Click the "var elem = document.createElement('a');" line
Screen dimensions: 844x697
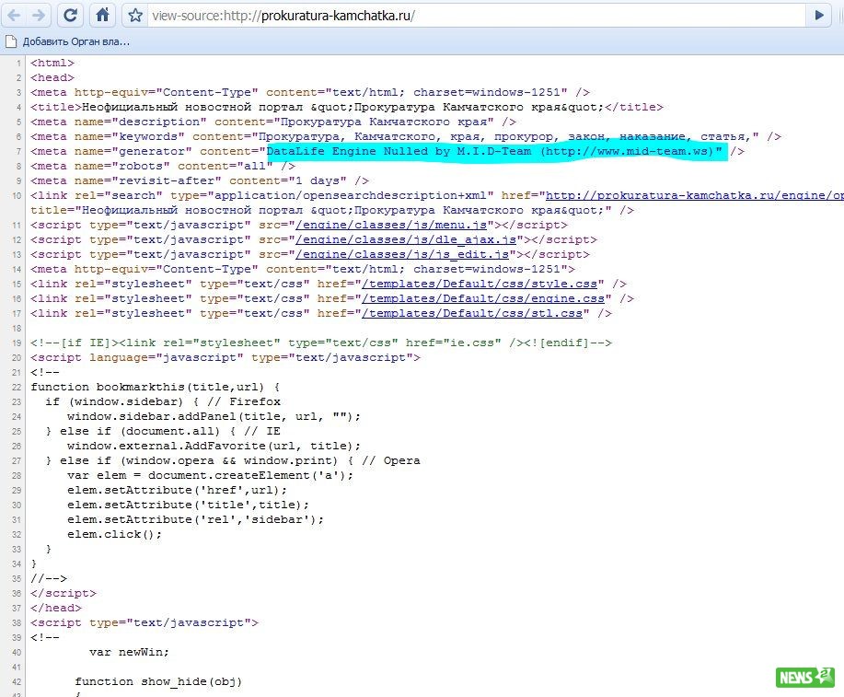pyautogui.click(x=210, y=476)
